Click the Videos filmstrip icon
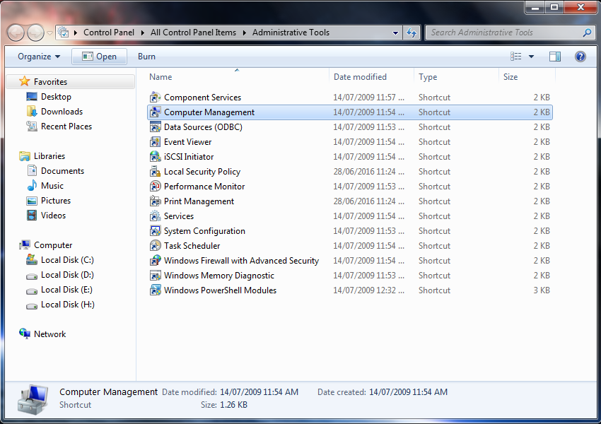Screen dimensions: 601x424 tap(32, 216)
